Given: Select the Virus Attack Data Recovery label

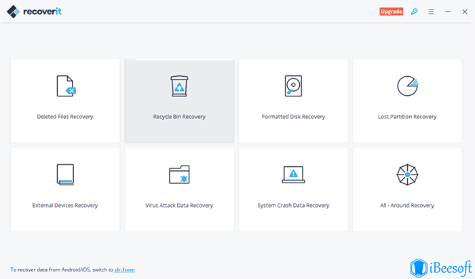Looking at the screenshot, I should pos(179,206).
